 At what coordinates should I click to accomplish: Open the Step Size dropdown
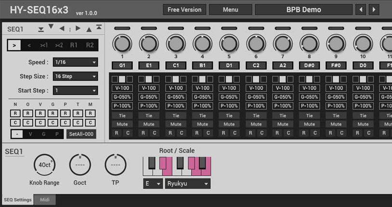click(75, 76)
